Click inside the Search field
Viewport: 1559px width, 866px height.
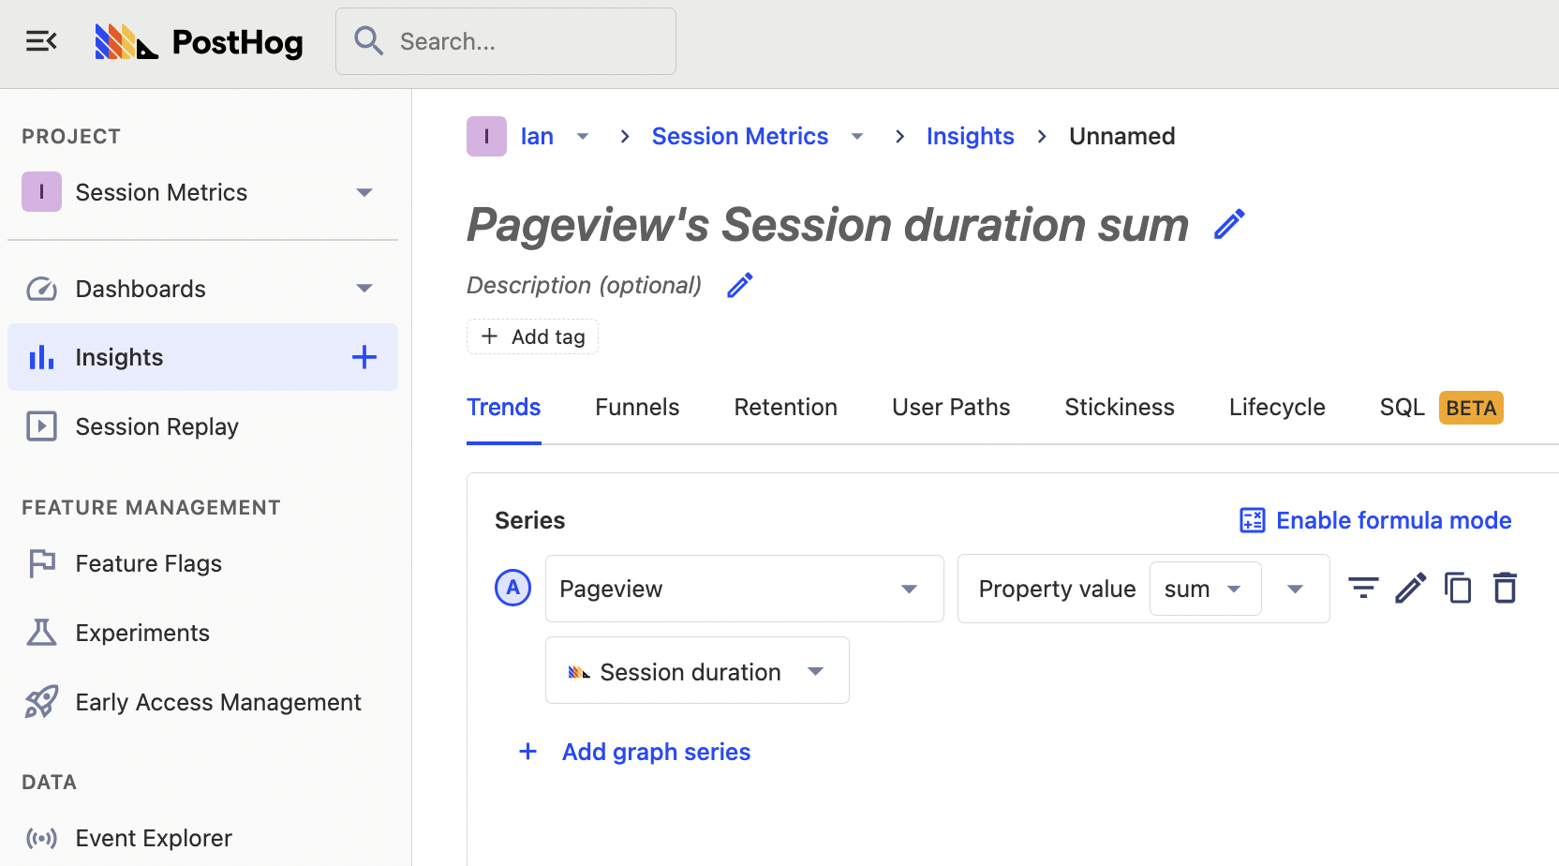506,41
